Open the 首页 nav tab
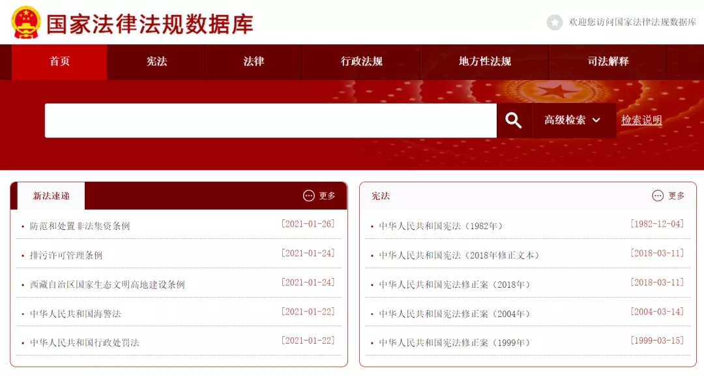 tap(60, 61)
